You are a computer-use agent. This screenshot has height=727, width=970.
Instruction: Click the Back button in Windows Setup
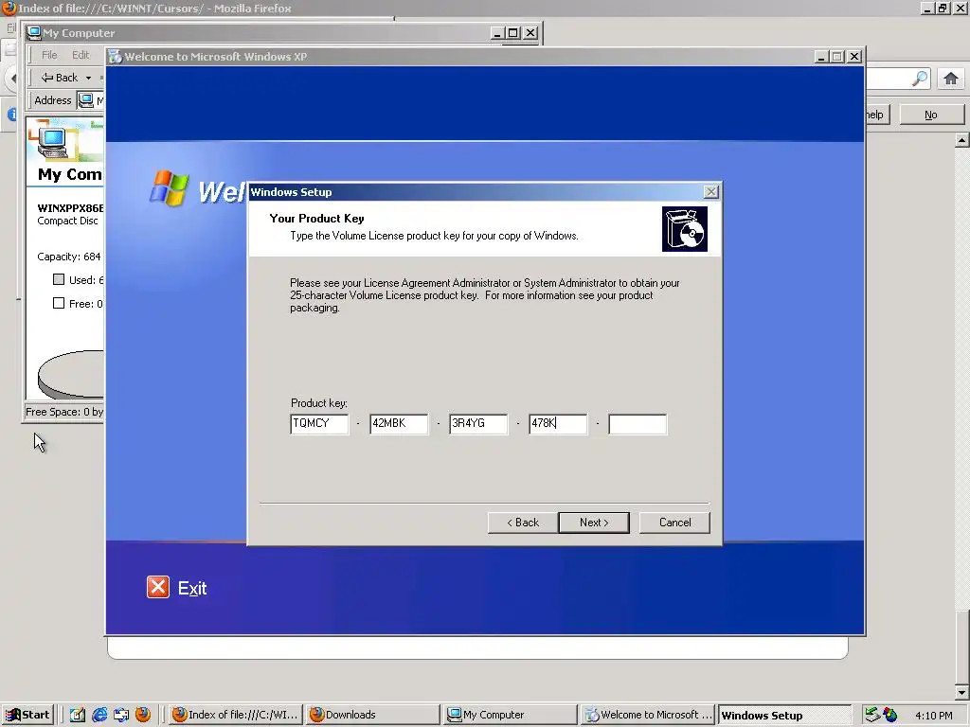(523, 523)
